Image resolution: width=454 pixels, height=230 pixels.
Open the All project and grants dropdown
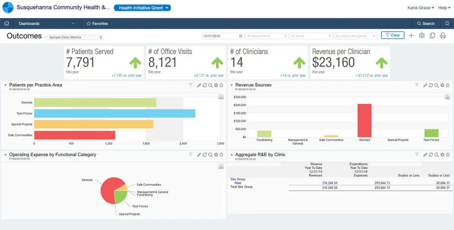[x=355, y=36]
